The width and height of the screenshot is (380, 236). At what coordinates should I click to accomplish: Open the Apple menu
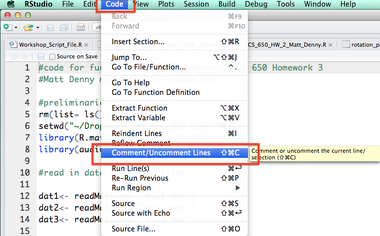[x=11, y=4]
